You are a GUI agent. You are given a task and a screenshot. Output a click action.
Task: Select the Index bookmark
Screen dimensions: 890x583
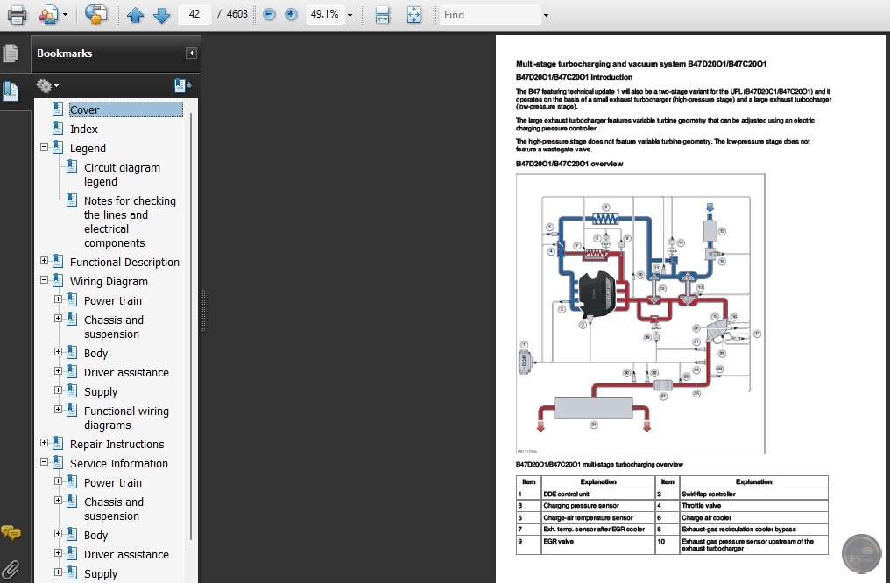point(84,130)
